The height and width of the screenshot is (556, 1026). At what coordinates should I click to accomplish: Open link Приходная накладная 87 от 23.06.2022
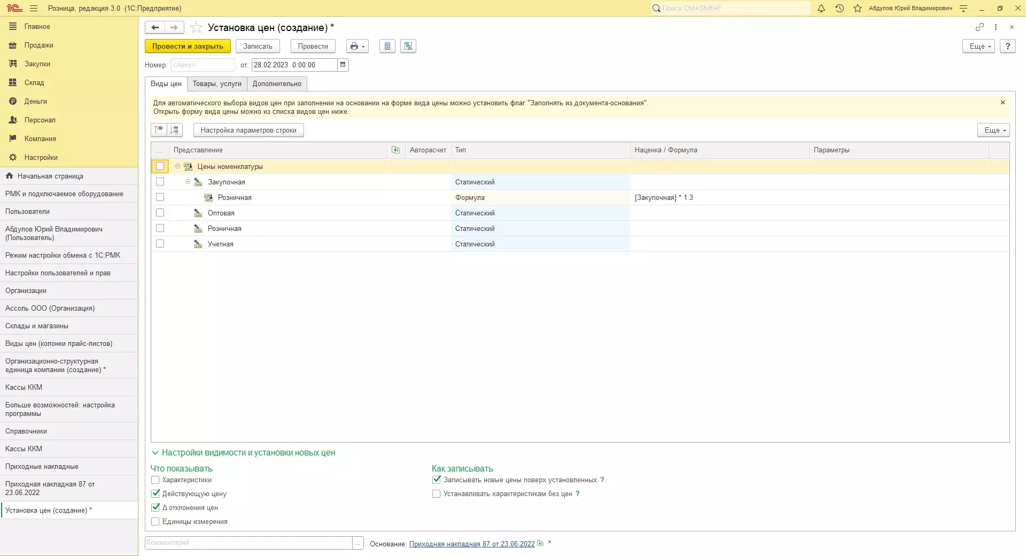471,544
